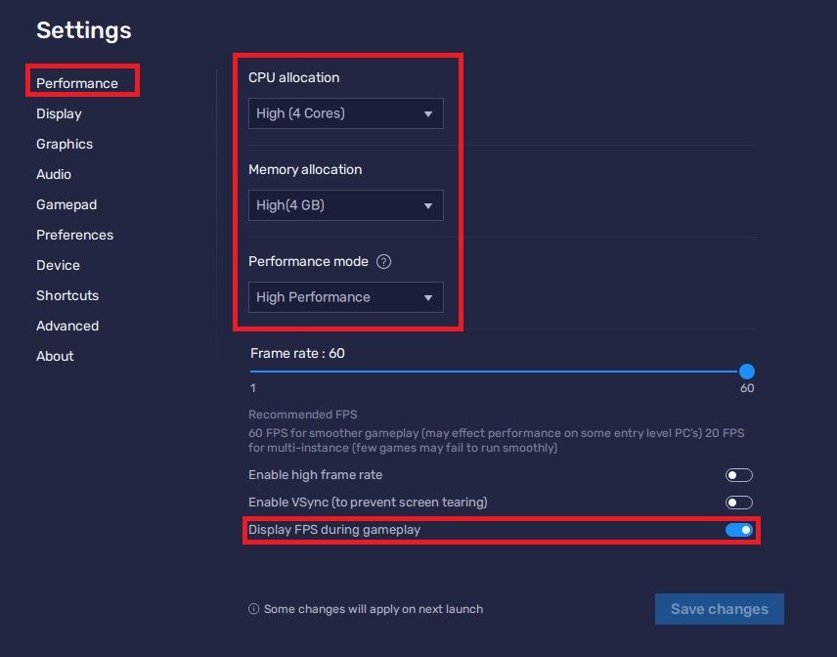Screen dimensions: 837x657
Task: Enable high frame rate toggle
Action: (x=739, y=475)
